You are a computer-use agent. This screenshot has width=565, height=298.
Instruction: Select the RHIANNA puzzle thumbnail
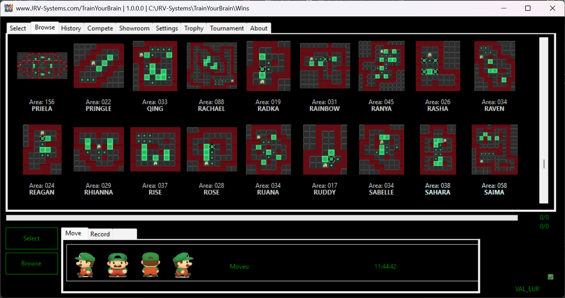tap(99, 149)
